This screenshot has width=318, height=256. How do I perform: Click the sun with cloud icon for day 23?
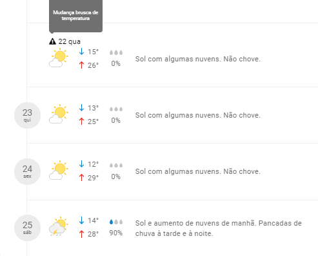59,114
